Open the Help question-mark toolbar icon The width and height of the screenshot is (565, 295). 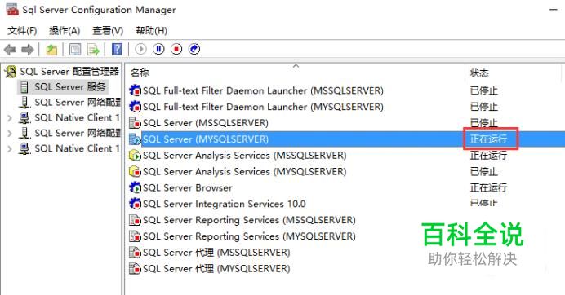click(x=117, y=49)
